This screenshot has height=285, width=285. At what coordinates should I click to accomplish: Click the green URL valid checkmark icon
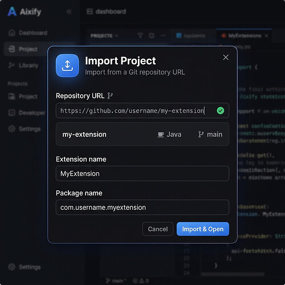tap(221, 111)
